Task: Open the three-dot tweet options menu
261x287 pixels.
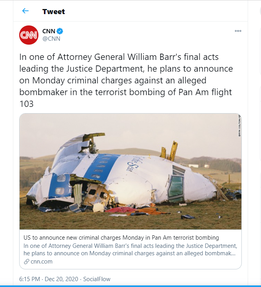Action: coord(238,31)
